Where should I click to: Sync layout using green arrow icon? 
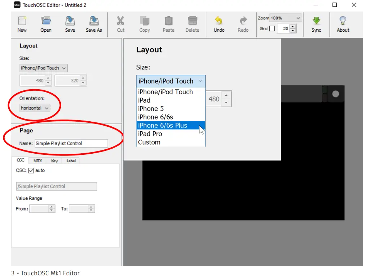click(x=316, y=21)
